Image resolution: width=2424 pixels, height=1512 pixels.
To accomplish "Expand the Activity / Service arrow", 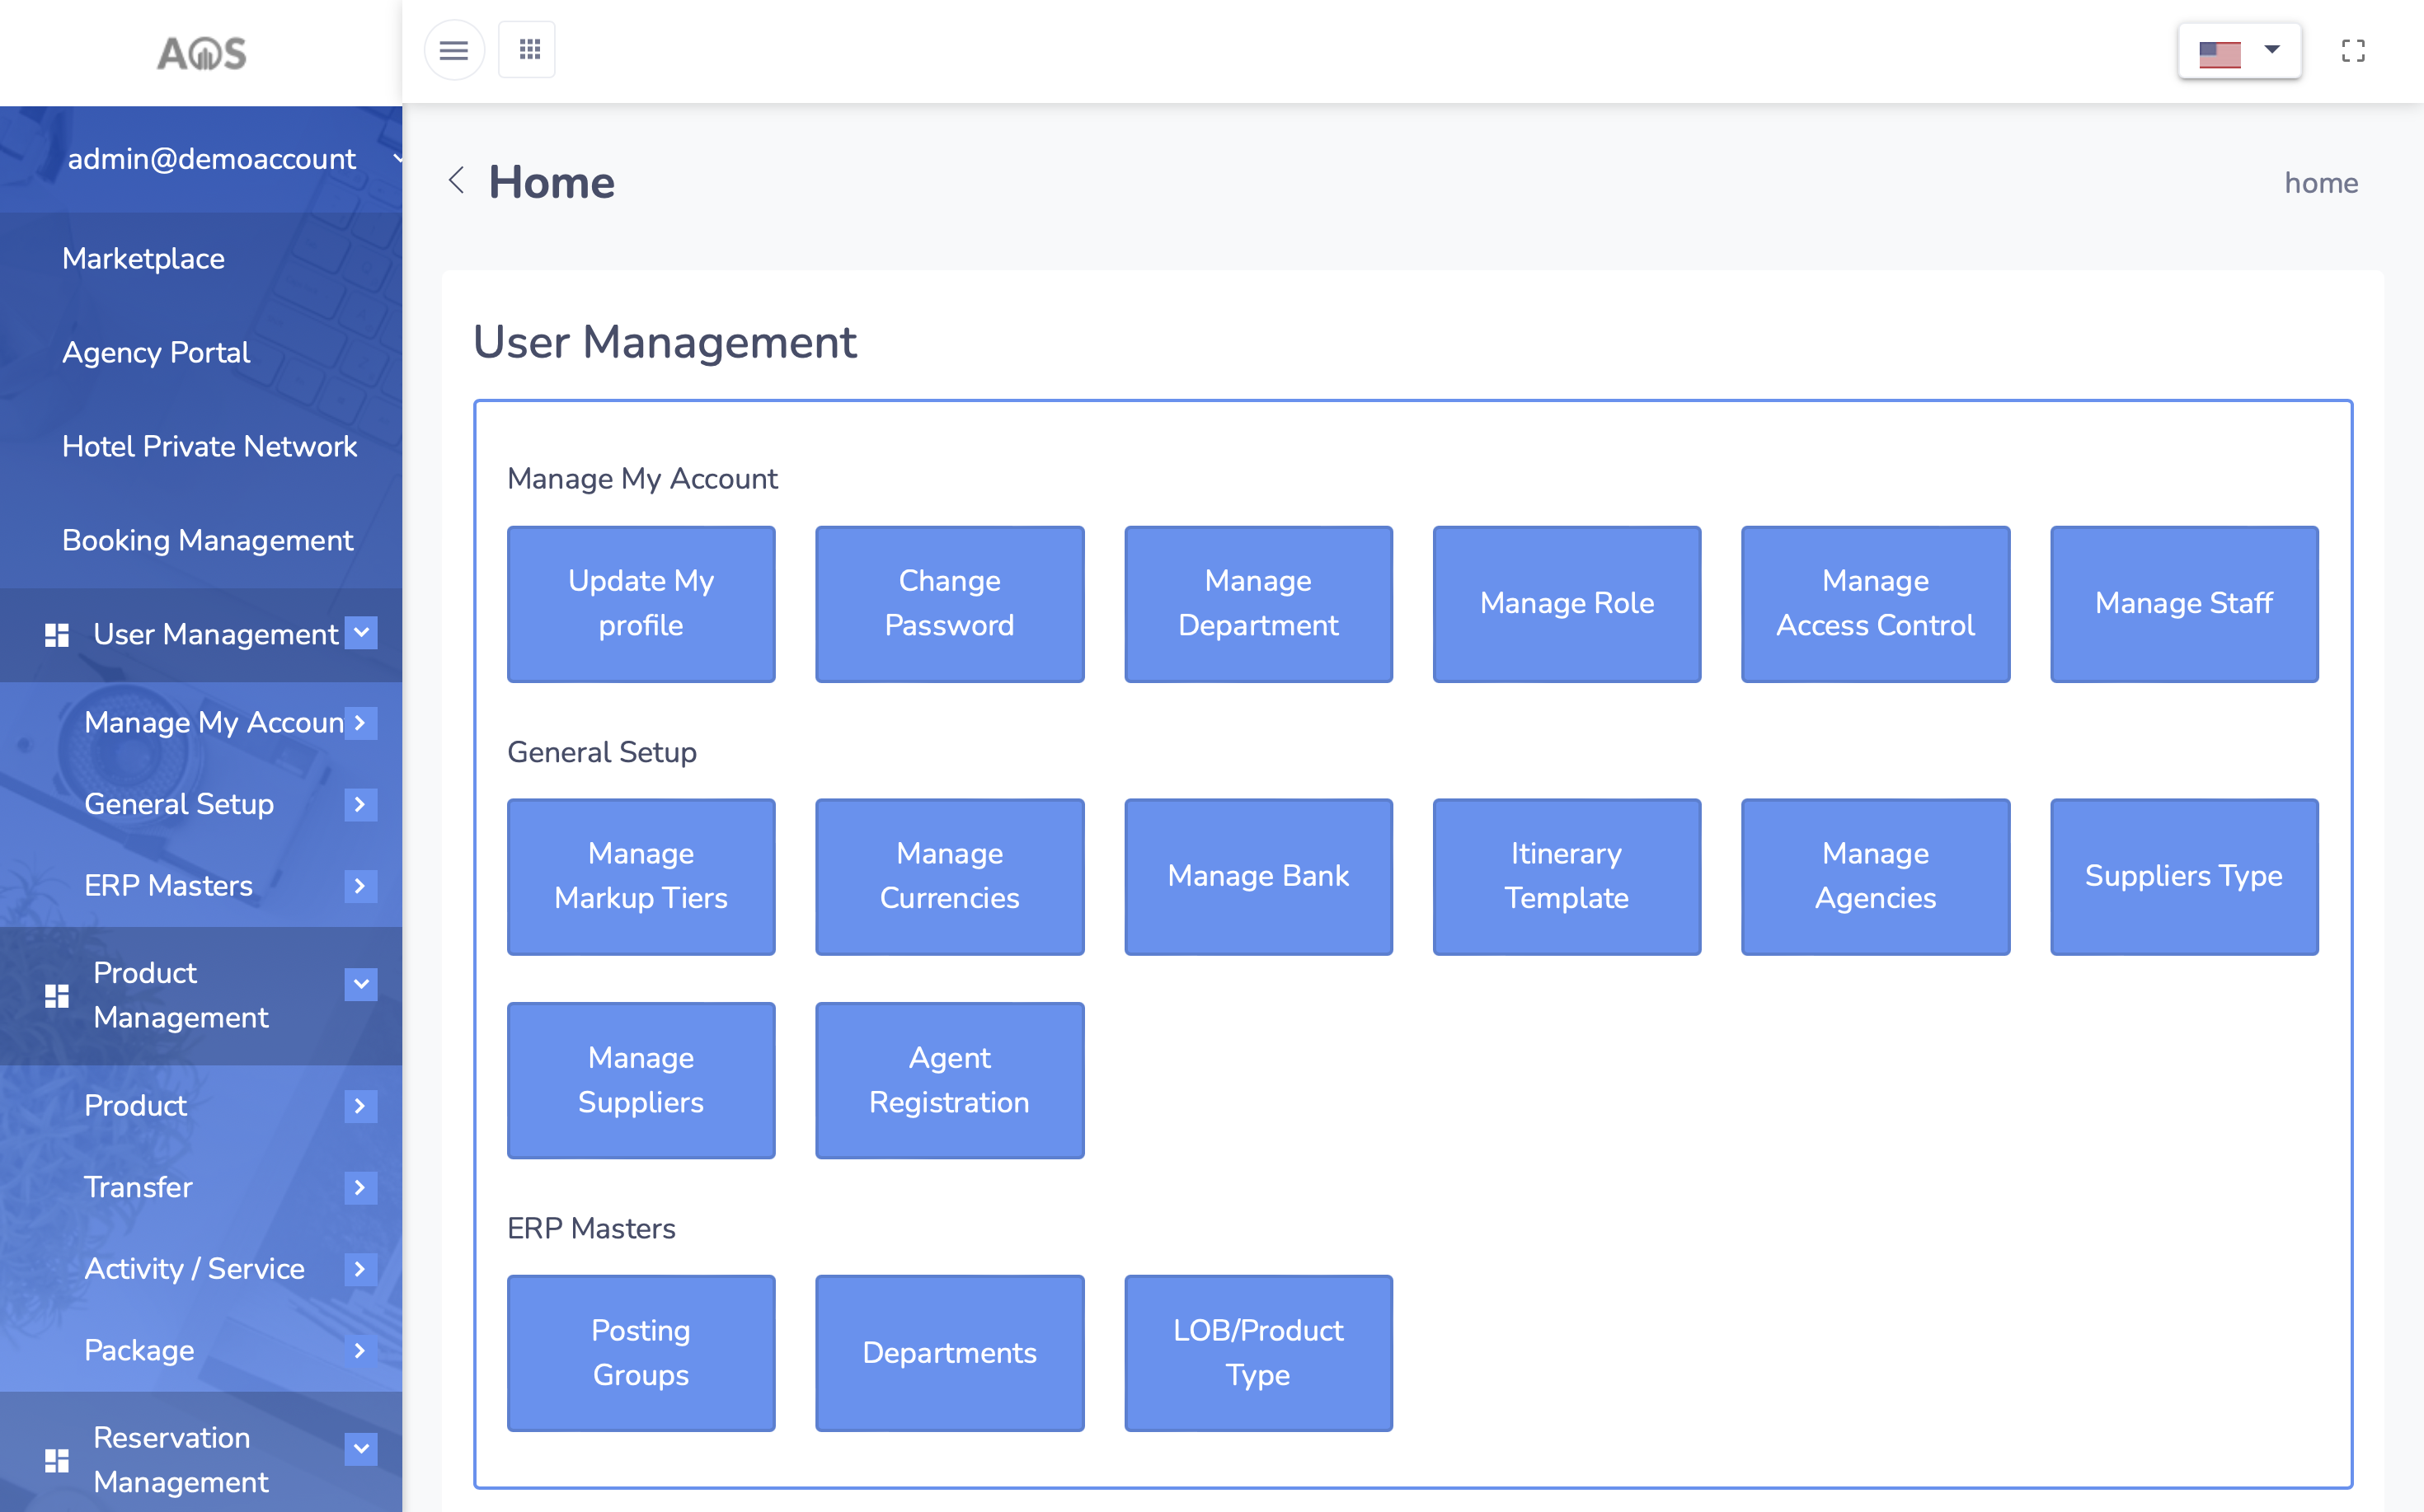I will 360,1269.
